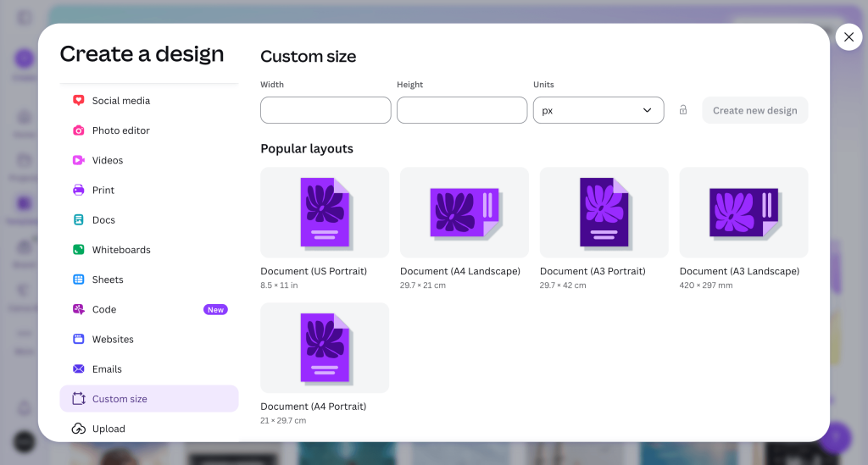Click the Custom size crop icon
The height and width of the screenshot is (465, 868).
[x=79, y=399]
